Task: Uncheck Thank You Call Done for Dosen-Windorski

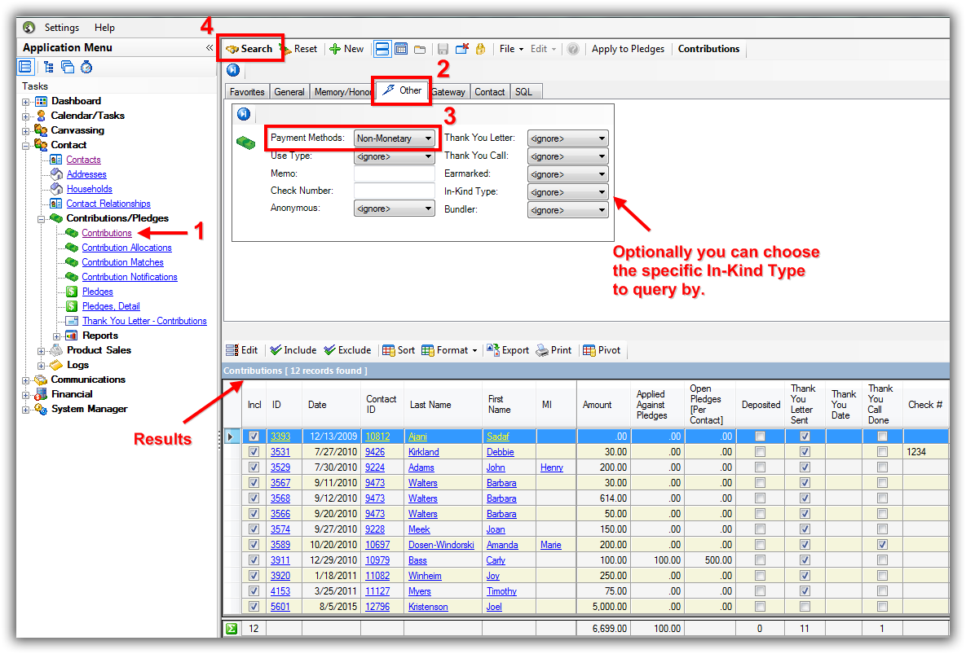Action: click(x=882, y=545)
